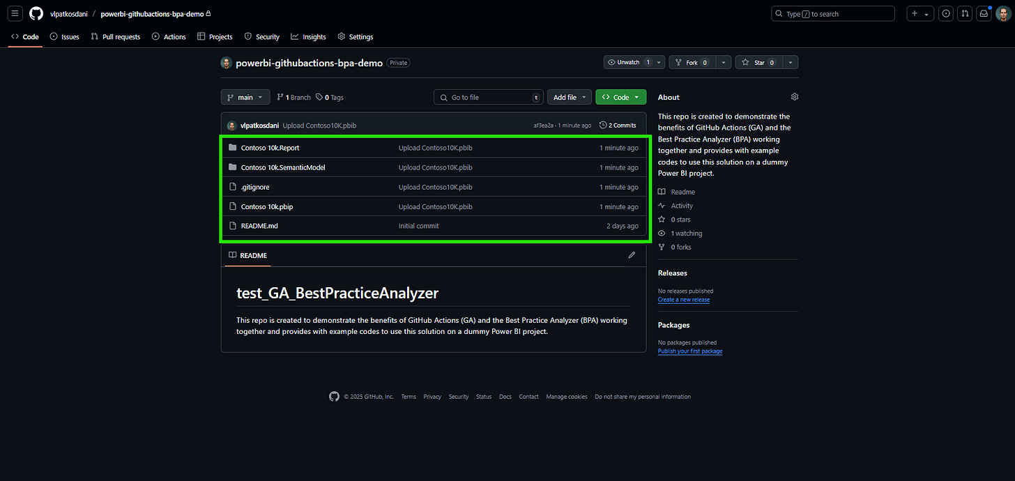
Task: Open Manage cookies in the footer
Action: 567,397
